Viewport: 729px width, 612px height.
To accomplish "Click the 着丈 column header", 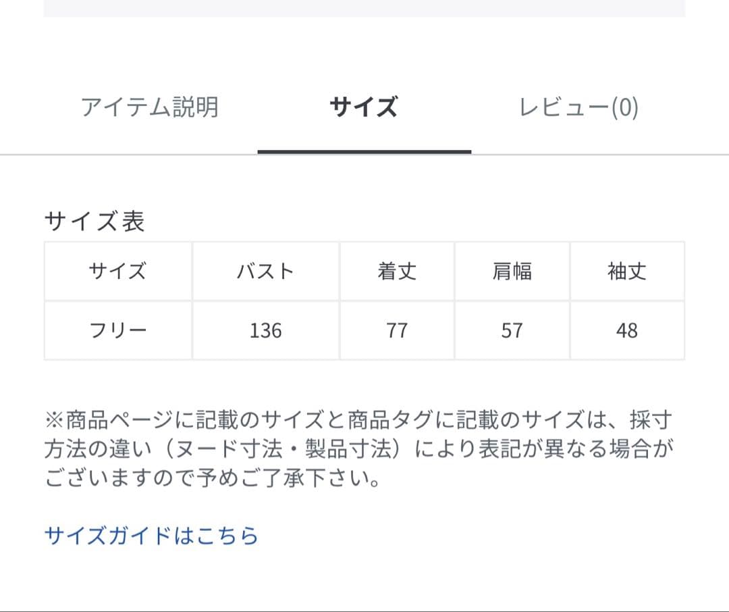I will pos(397,271).
